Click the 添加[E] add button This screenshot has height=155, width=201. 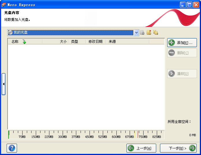point(182,43)
